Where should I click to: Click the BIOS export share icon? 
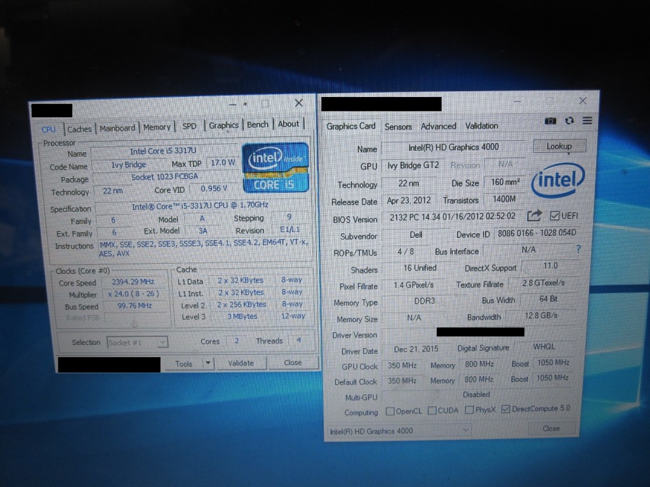tap(534, 216)
